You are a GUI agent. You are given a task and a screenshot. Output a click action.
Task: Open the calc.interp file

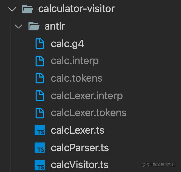75,61
